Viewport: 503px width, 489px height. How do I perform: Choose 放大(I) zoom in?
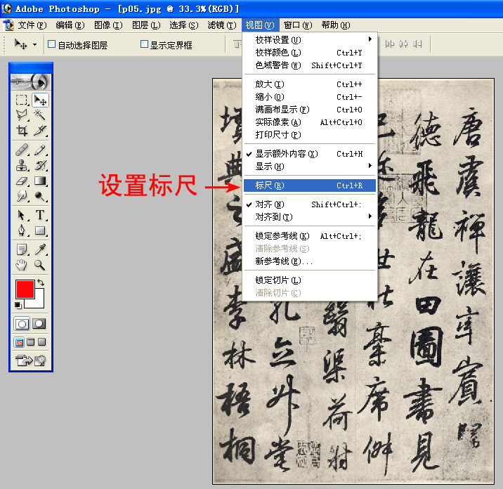click(x=310, y=84)
